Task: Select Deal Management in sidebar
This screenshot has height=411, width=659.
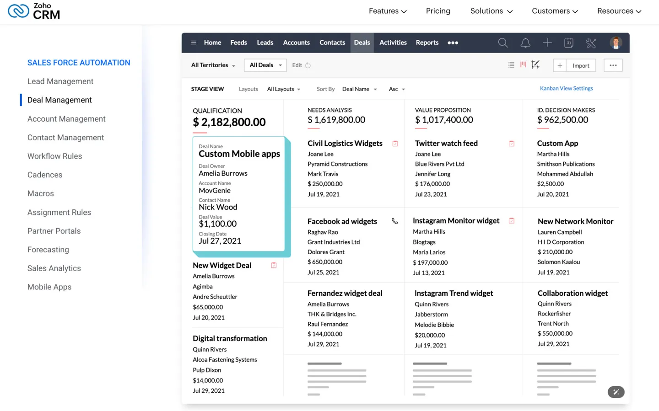Action: pyautogui.click(x=59, y=100)
